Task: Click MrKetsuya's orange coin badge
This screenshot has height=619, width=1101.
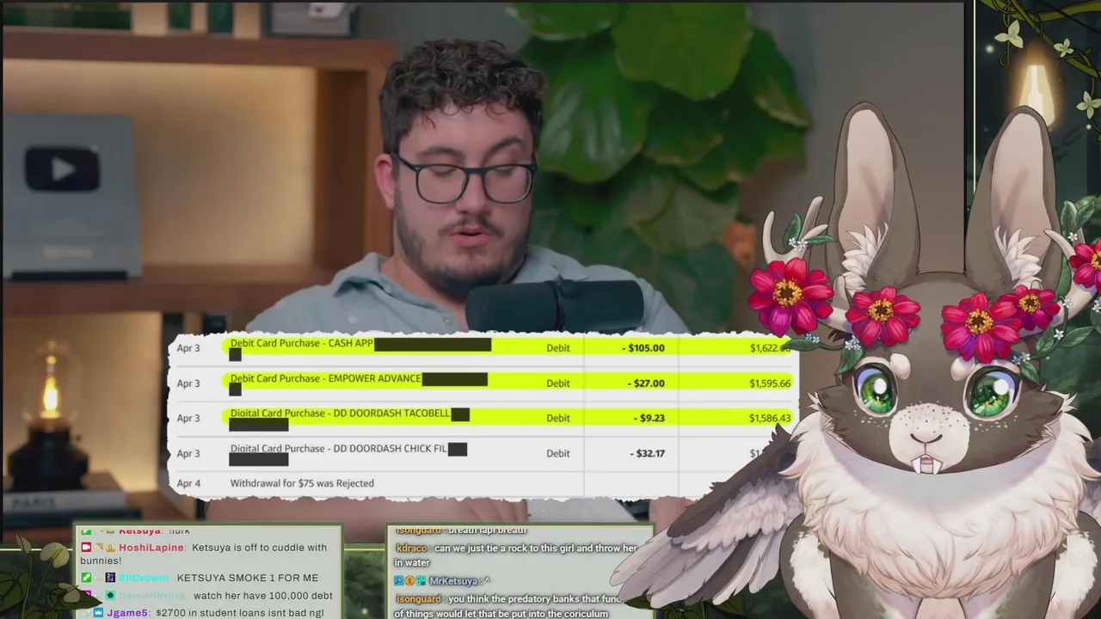Action: pos(409,581)
